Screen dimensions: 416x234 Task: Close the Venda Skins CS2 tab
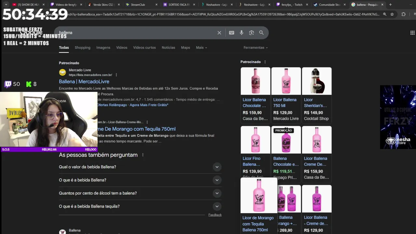pos(119,5)
